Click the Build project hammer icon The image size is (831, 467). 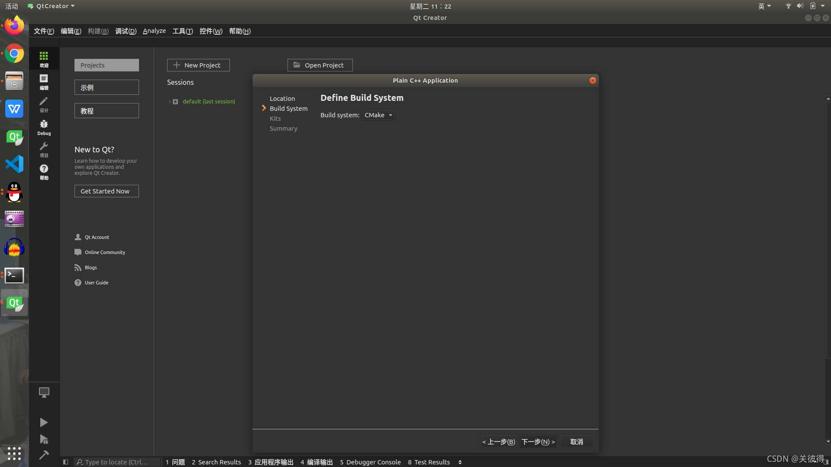click(x=44, y=455)
